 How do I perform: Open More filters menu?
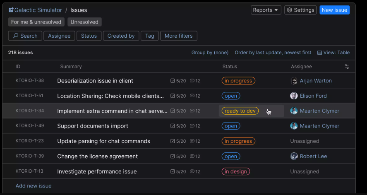click(x=179, y=36)
